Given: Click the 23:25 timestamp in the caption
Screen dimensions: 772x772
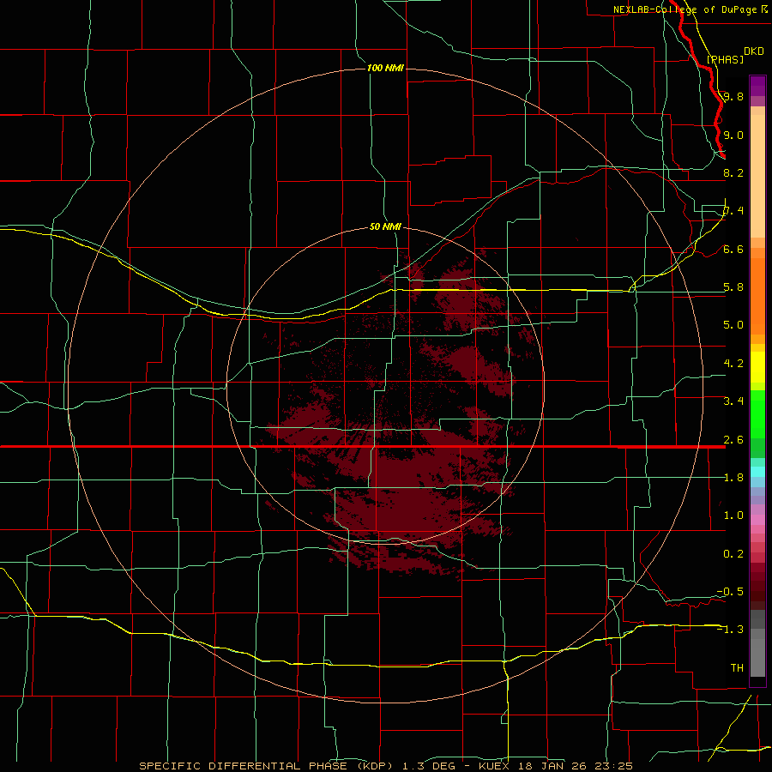Looking at the screenshot, I should click(x=615, y=766).
